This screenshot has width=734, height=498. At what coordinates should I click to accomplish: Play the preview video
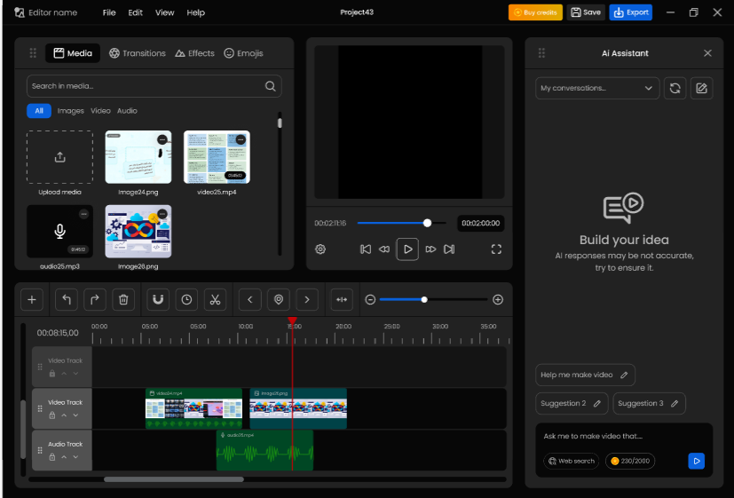[407, 249]
